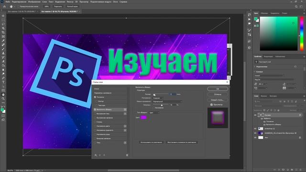Select the Eraser tool
The width and height of the screenshot is (306, 172).
tap(3, 62)
